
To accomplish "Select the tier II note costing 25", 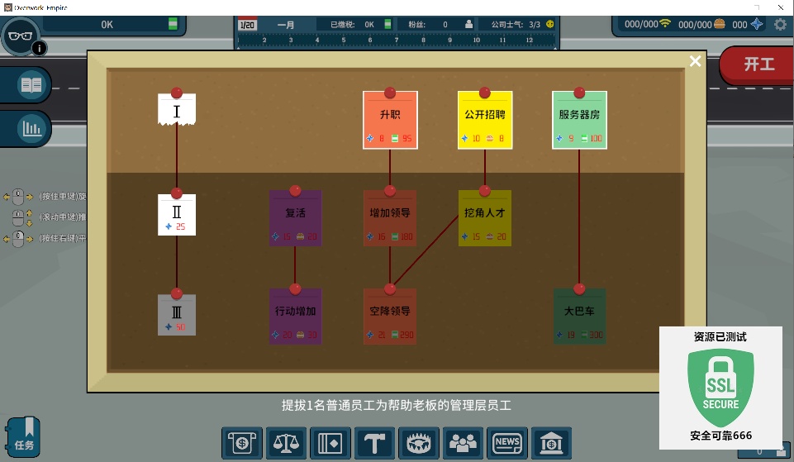I will [177, 215].
